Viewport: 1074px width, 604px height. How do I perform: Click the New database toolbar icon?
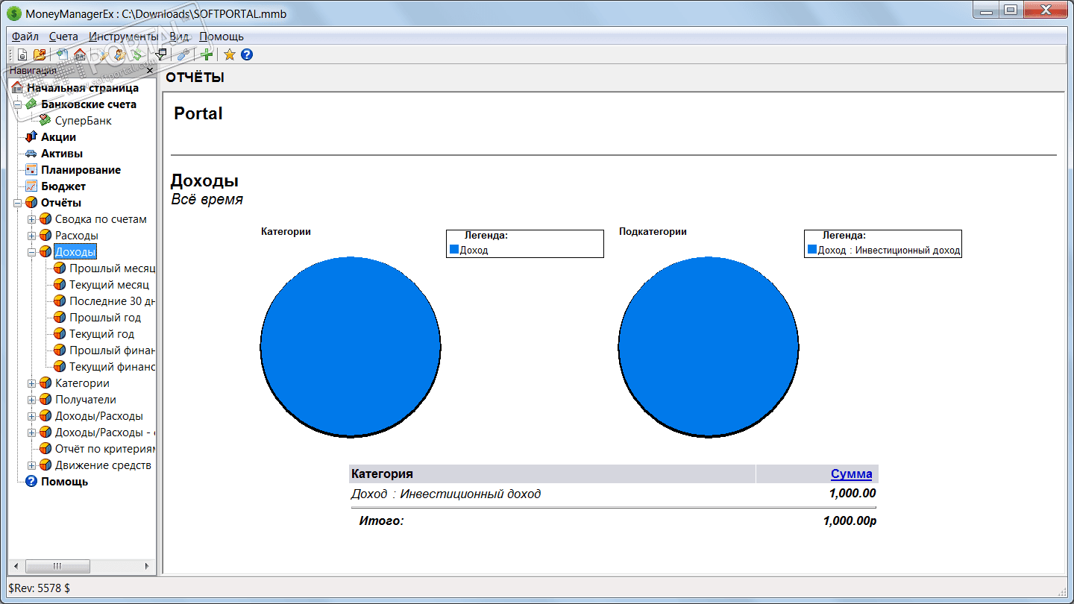point(22,54)
